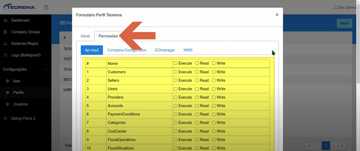Close the Formulário Perfil Teorema dialog
This screenshot has height=151, width=360.
pyautogui.click(x=277, y=15)
